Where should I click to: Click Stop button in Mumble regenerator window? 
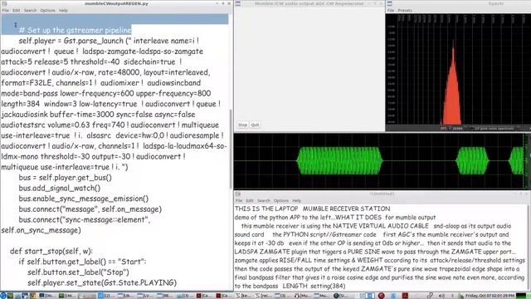(242, 125)
